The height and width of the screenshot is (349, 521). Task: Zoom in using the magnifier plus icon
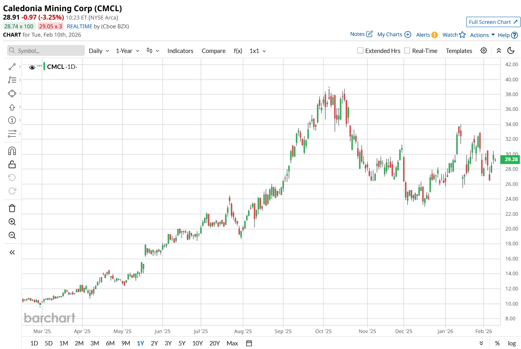click(12, 222)
